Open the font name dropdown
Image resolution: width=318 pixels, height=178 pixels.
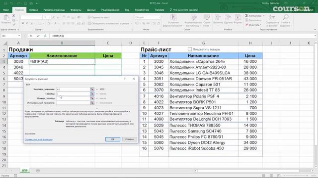41,18
